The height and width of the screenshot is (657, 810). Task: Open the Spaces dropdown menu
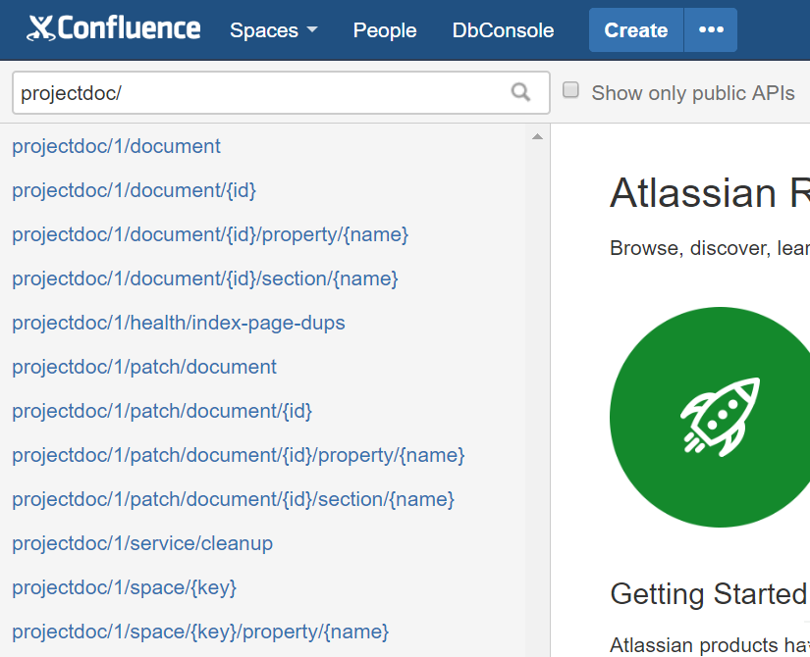click(273, 30)
